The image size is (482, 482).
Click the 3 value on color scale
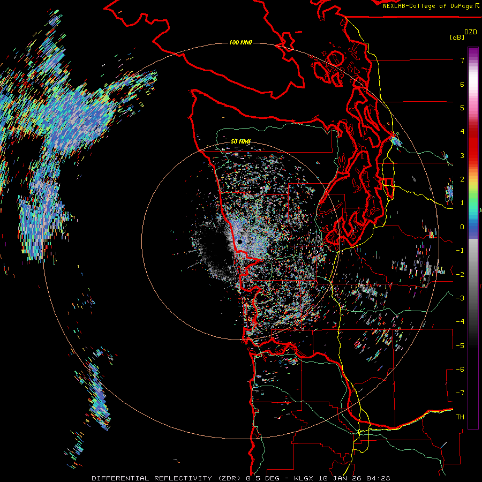pos(462,155)
